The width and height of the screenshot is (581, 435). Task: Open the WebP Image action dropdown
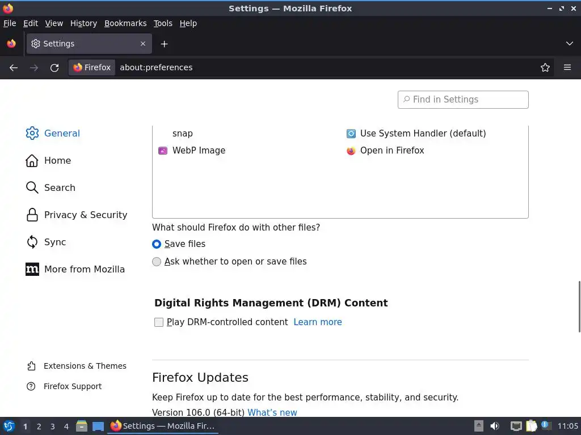[391, 151]
